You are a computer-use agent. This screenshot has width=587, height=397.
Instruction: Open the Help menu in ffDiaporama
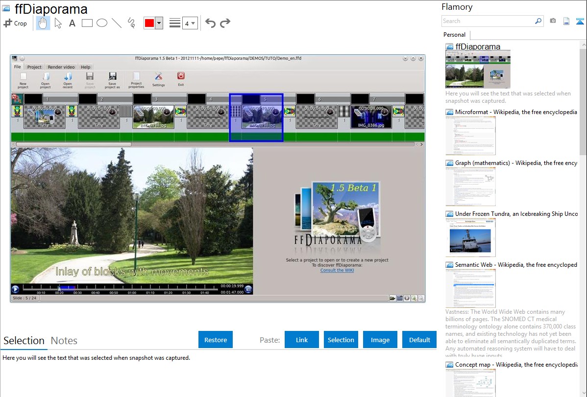pos(85,67)
